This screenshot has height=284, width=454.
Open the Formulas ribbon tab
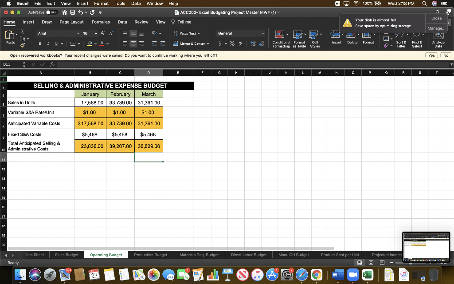[x=101, y=22]
